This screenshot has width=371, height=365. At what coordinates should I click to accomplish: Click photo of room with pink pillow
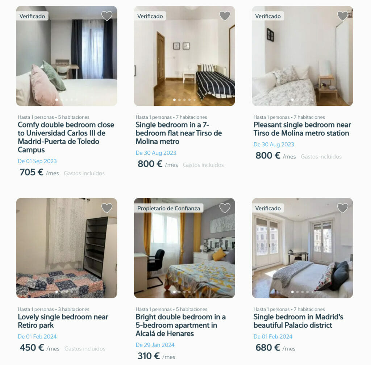67,56
